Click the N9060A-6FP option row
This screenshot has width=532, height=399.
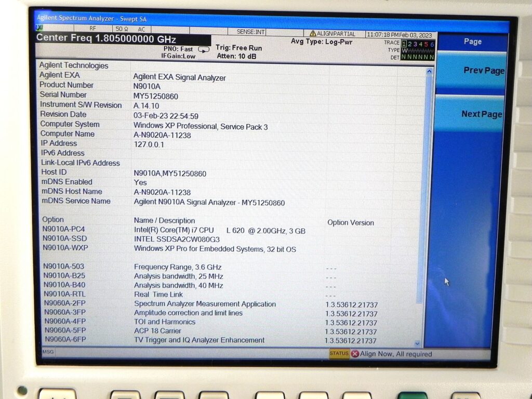click(x=211, y=340)
